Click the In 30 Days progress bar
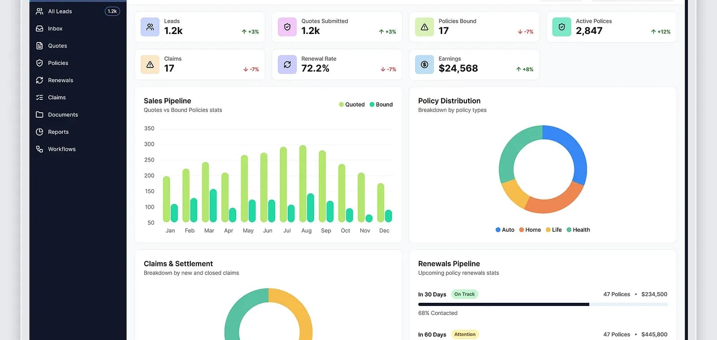 click(543, 305)
